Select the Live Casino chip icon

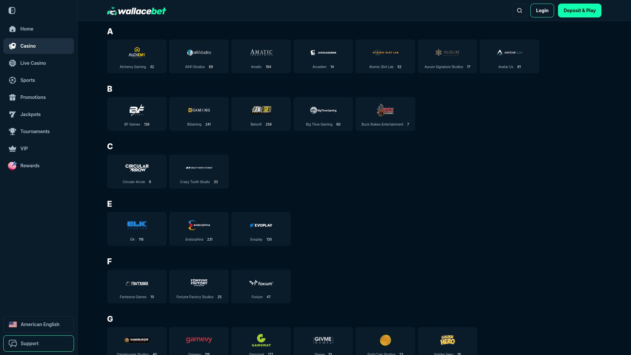12,63
